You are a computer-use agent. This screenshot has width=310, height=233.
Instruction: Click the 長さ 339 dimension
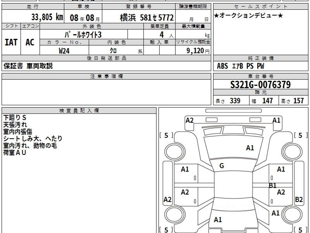pos(228,101)
